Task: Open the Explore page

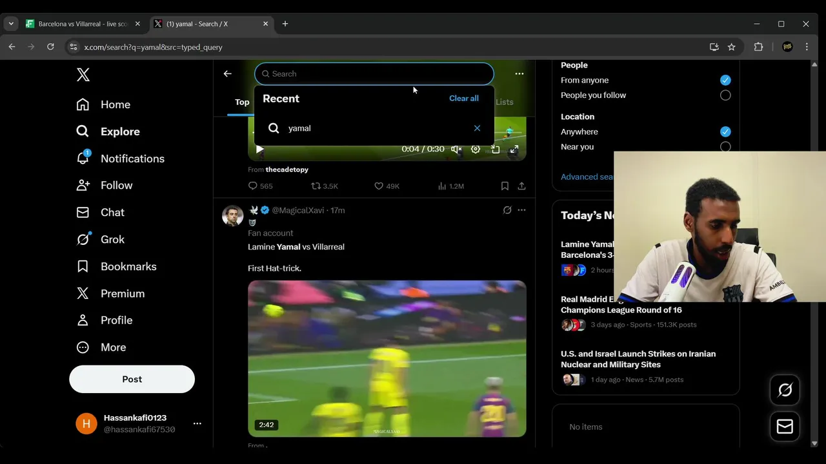Action: pos(108,131)
